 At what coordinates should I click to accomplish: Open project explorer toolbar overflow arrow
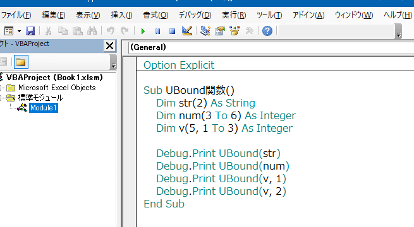[113, 62]
